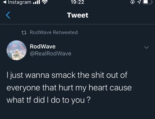Screen dimensions: 155x119
Task: Open RodWave from the Retweeted label
Action: coord(41,32)
